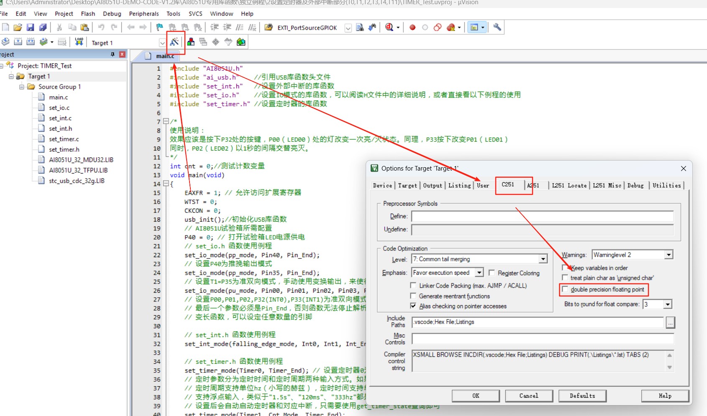The image size is (707, 416).
Task: Click the Define input field
Action: point(542,216)
